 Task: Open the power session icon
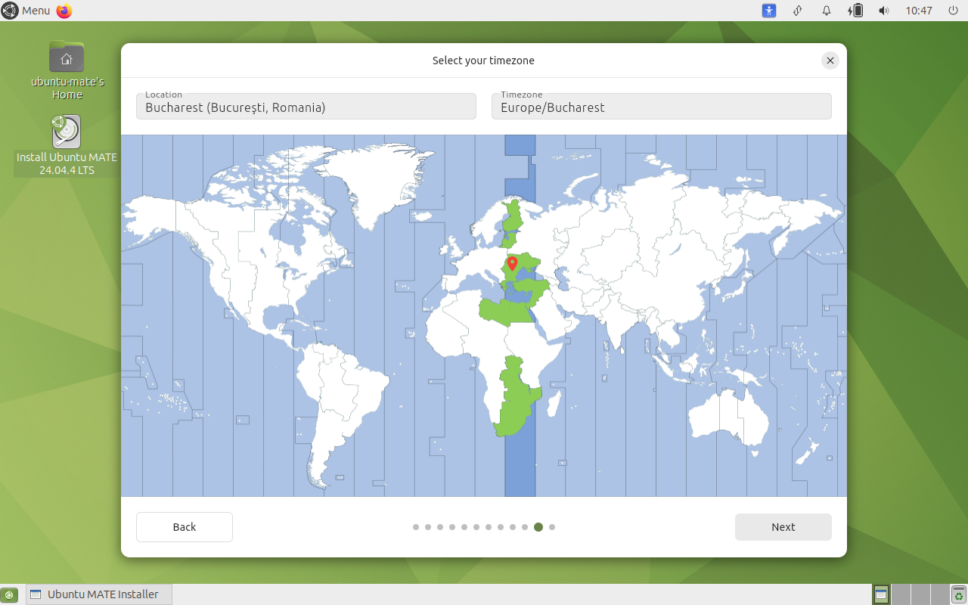tap(952, 11)
